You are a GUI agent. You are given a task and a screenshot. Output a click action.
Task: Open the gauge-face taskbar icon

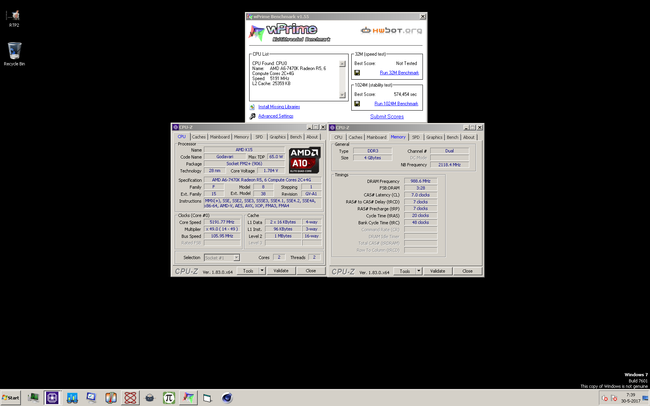[x=150, y=397]
